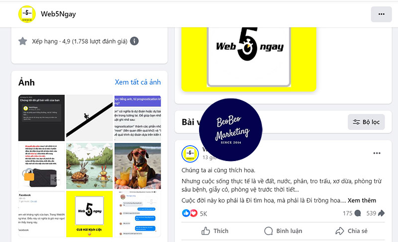Click the heart reaction icon on post
The image size is (398, 242).
click(194, 213)
